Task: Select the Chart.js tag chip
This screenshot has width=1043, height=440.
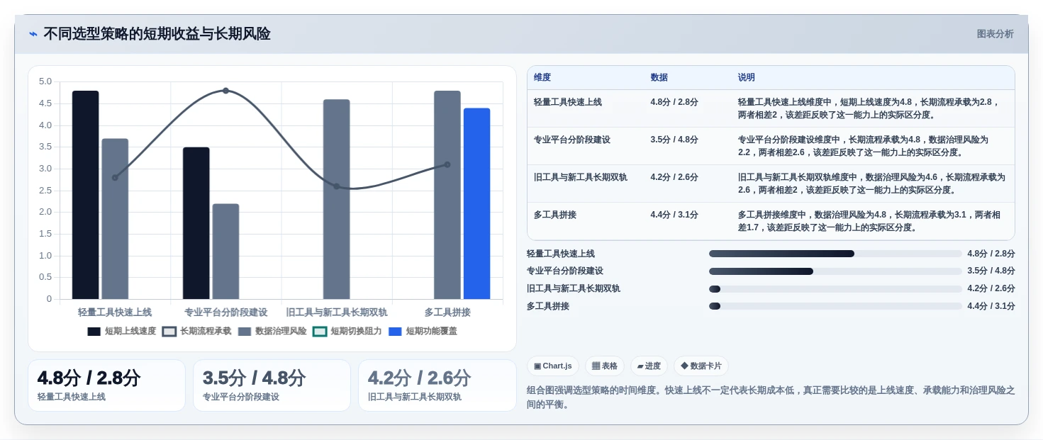Action: pos(553,366)
